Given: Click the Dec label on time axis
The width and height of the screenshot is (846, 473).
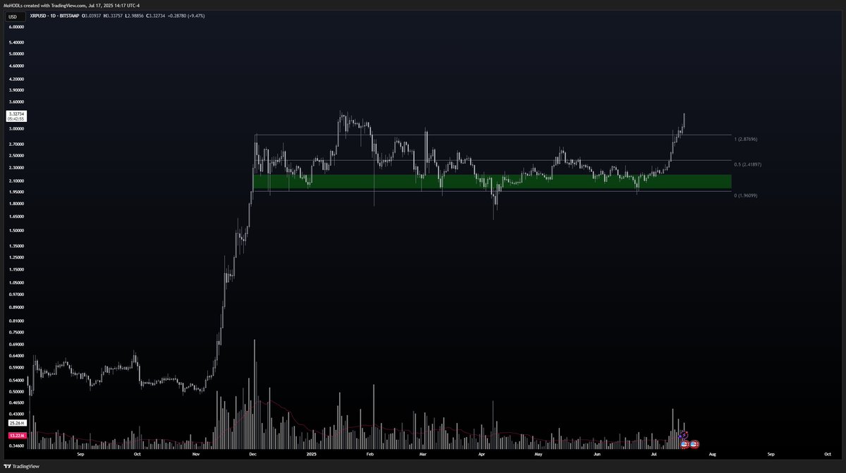Looking at the screenshot, I should click(252, 455).
